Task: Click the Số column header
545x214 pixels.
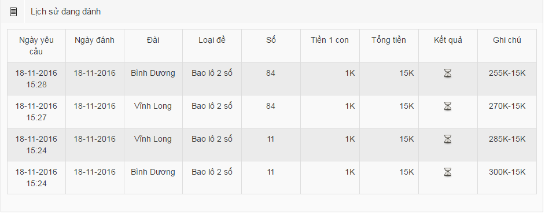Action: click(x=271, y=46)
